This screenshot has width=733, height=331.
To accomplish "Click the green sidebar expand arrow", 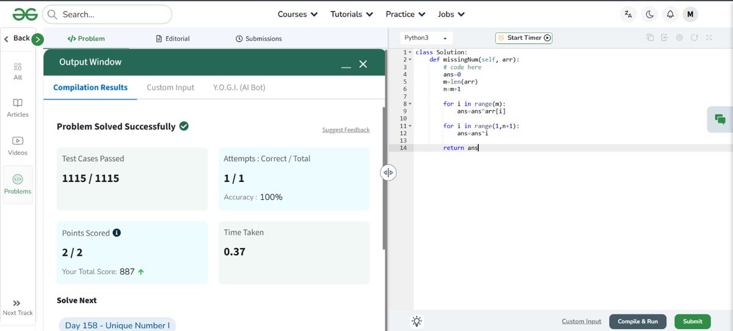I will [38, 39].
